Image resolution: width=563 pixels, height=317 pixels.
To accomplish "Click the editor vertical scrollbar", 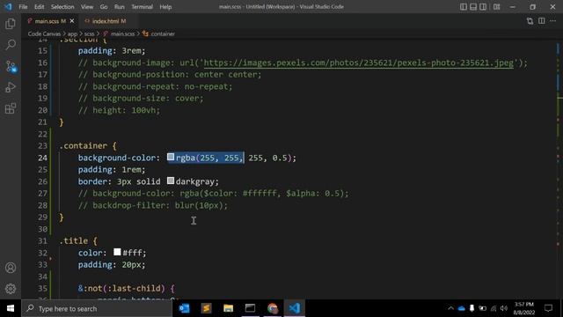I will 559,169.
